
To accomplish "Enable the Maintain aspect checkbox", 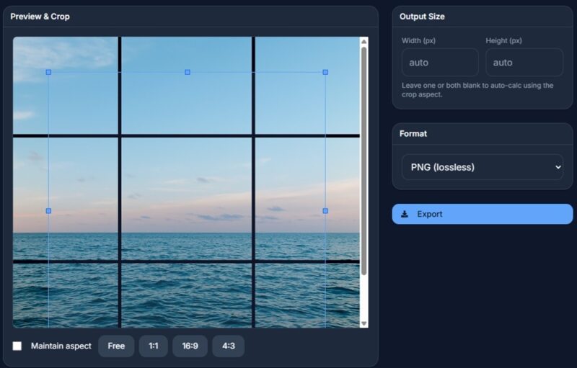I will coord(17,346).
